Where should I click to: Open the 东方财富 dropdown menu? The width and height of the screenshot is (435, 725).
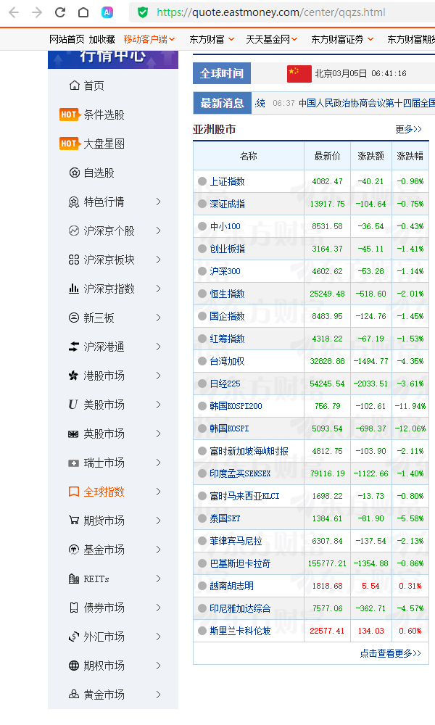pyautogui.click(x=212, y=39)
